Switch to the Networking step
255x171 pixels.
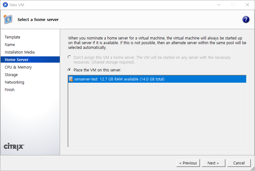[x=14, y=82]
